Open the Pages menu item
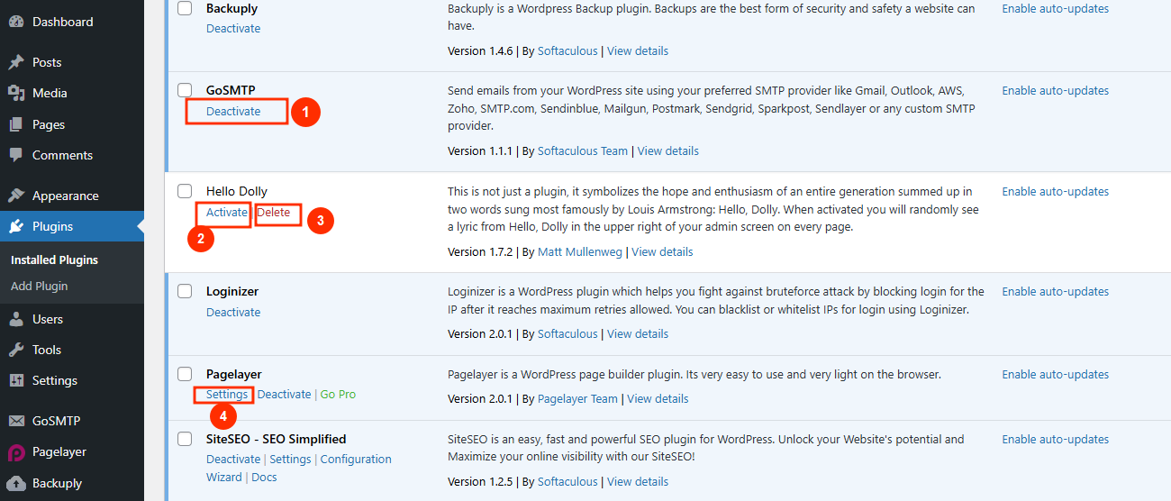This screenshot has width=1171, height=501. click(49, 124)
